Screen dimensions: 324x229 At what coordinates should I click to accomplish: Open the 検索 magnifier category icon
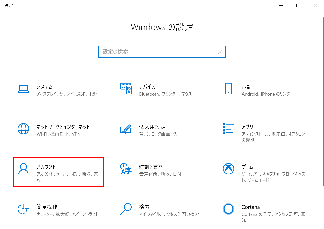coord(126,209)
